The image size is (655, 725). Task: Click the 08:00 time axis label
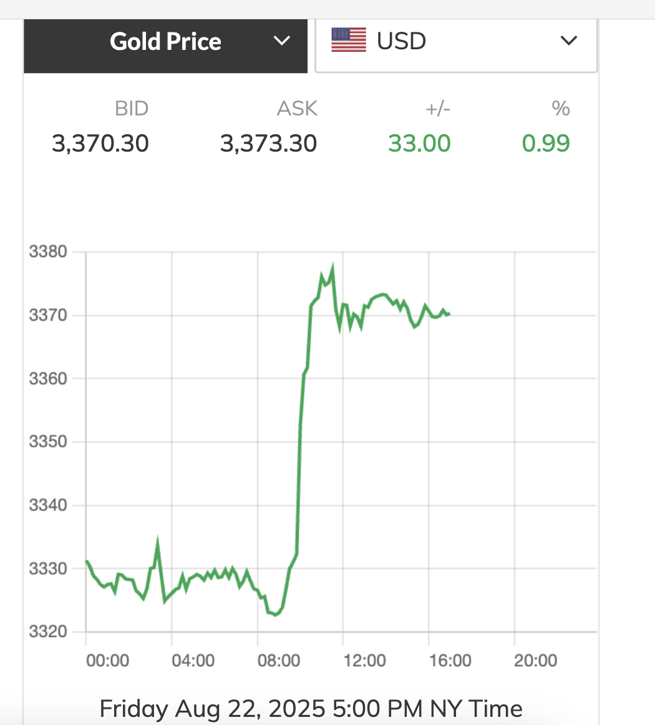pos(279,660)
